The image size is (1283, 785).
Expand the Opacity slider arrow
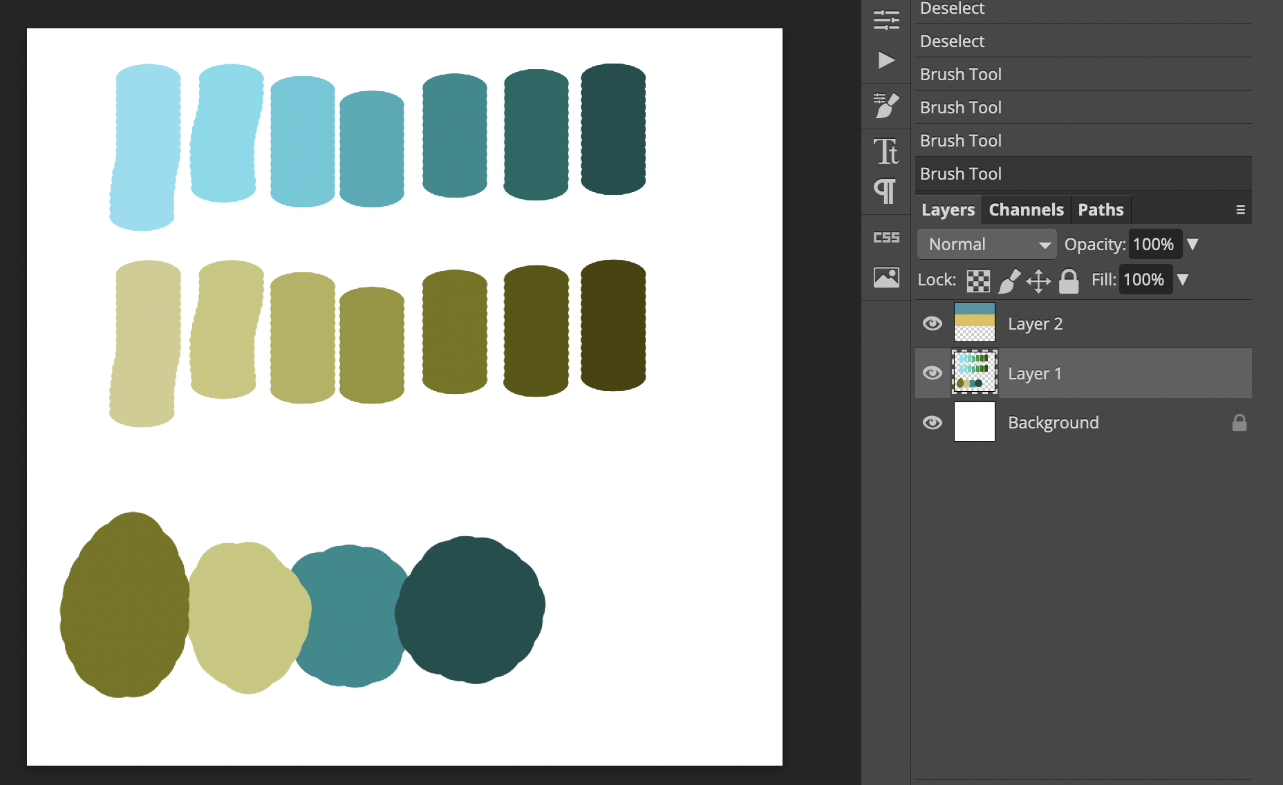pyautogui.click(x=1192, y=245)
